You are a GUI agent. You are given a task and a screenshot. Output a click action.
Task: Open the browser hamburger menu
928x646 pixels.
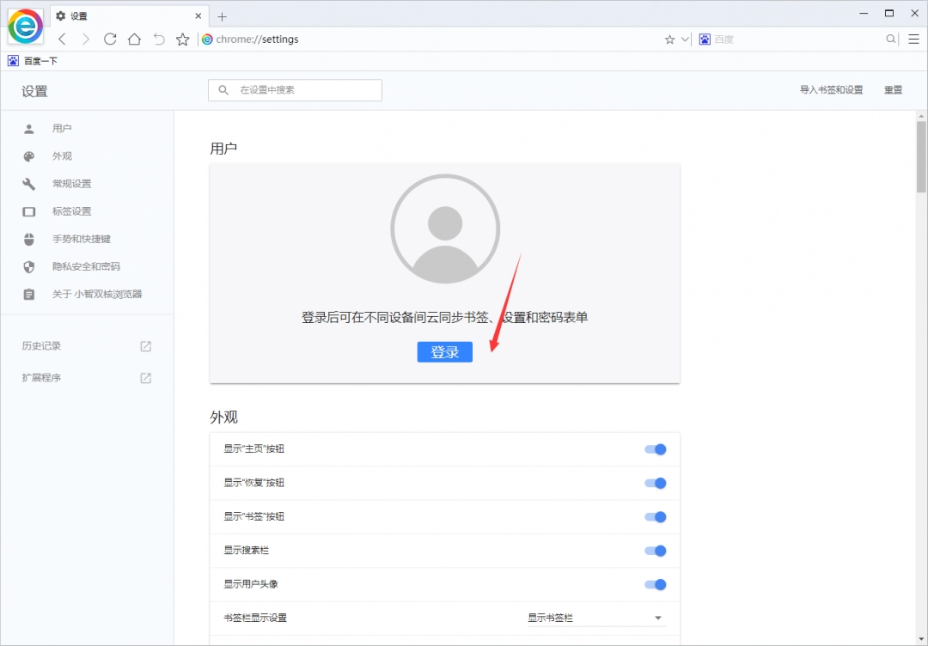[x=913, y=39]
